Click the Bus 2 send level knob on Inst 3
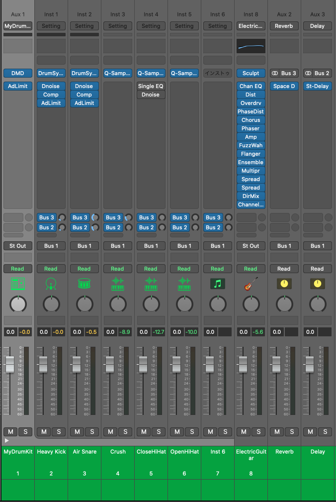The width and height of the screenshot is (336, 502). pos(129,227)
